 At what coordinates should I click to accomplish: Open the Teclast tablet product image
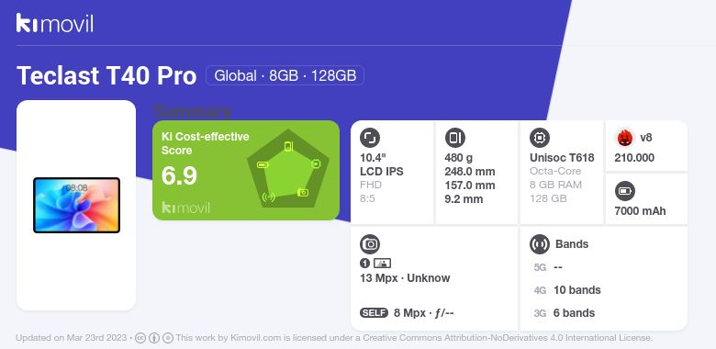(77, 205)
